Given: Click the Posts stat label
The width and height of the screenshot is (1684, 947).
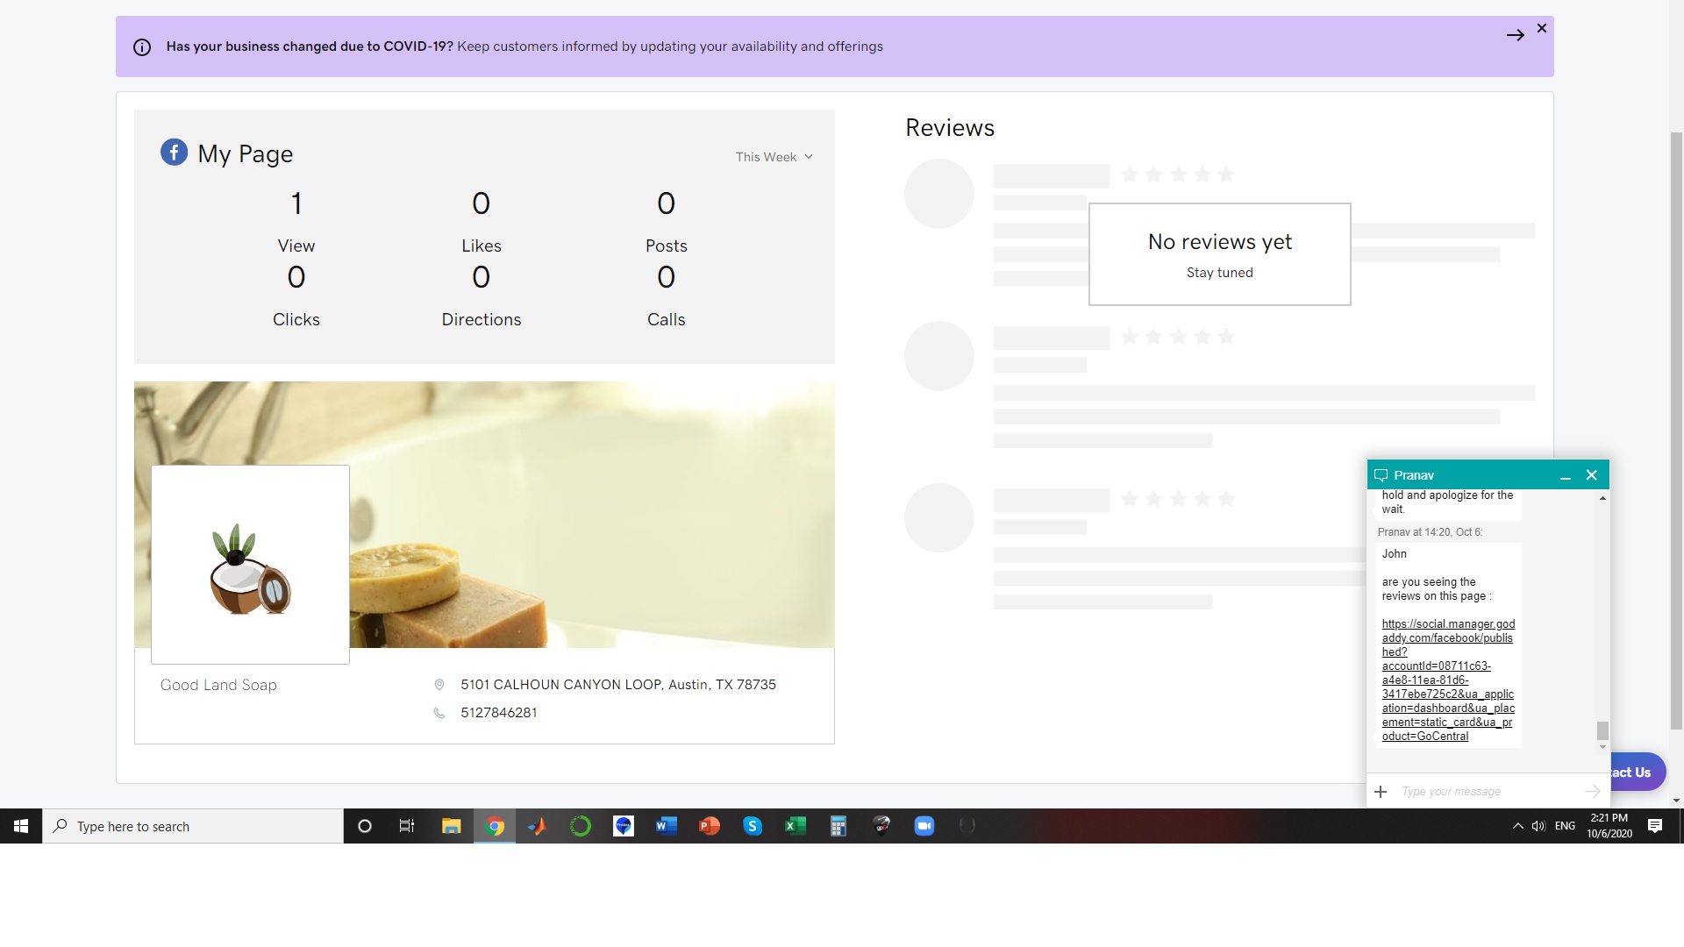Looking at the screenshot, I should click(667, 246).
